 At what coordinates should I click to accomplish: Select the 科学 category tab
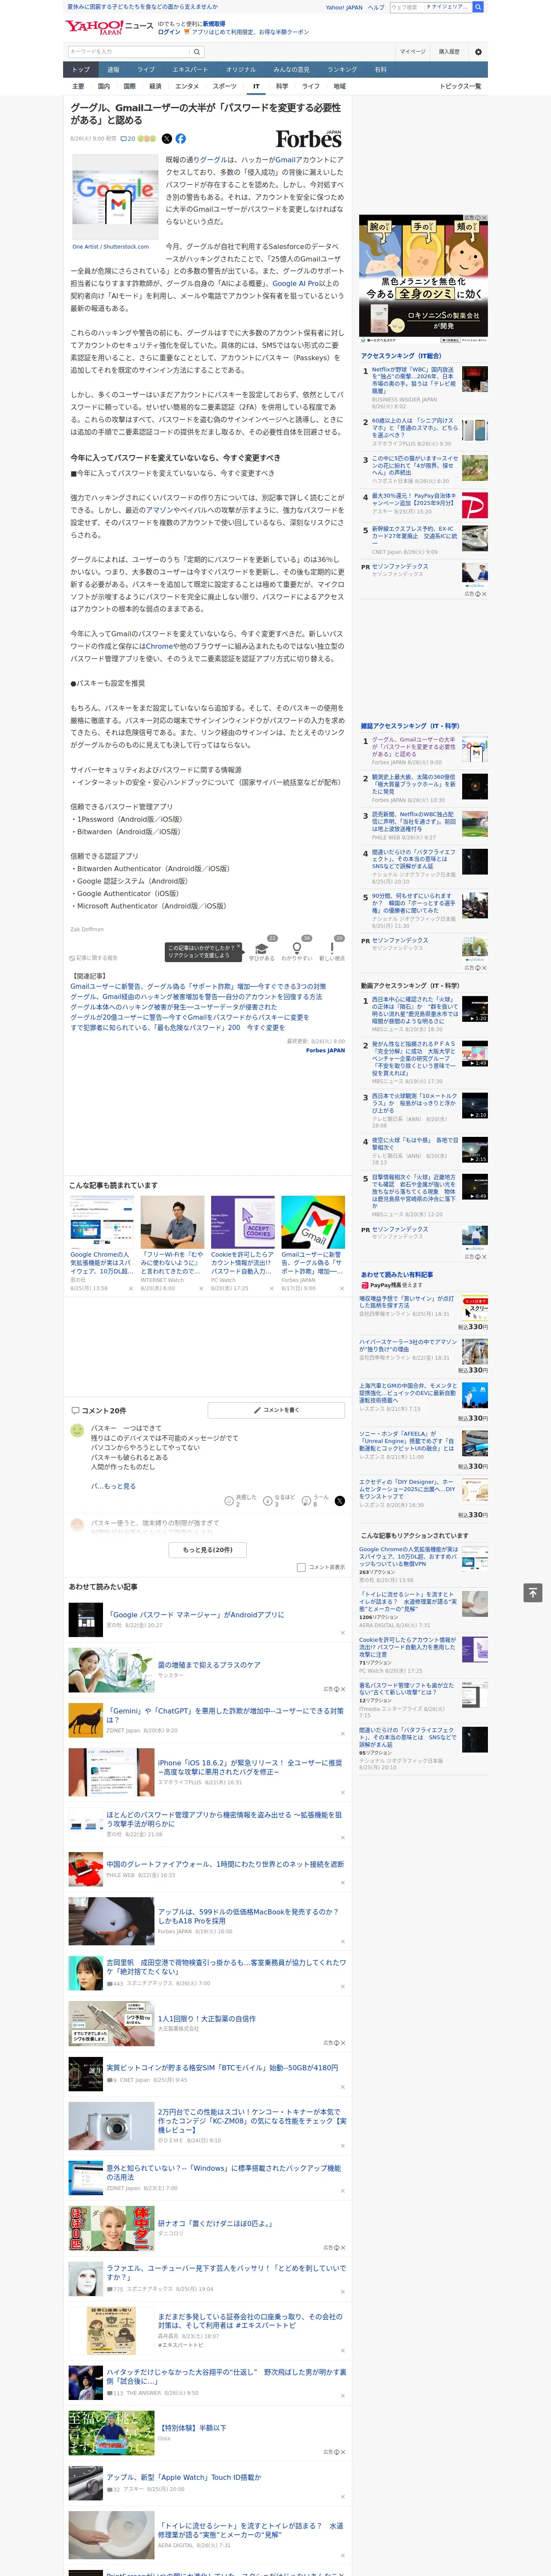click(282, 86)
